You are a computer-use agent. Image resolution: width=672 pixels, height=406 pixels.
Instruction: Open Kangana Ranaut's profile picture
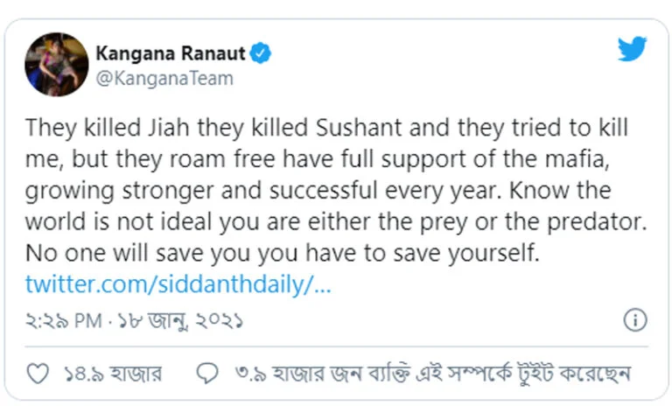tap(57, 64)
